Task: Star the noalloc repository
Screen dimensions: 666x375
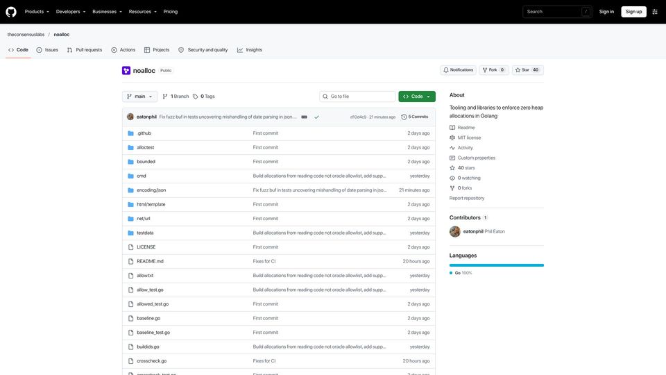Action: 527,70
